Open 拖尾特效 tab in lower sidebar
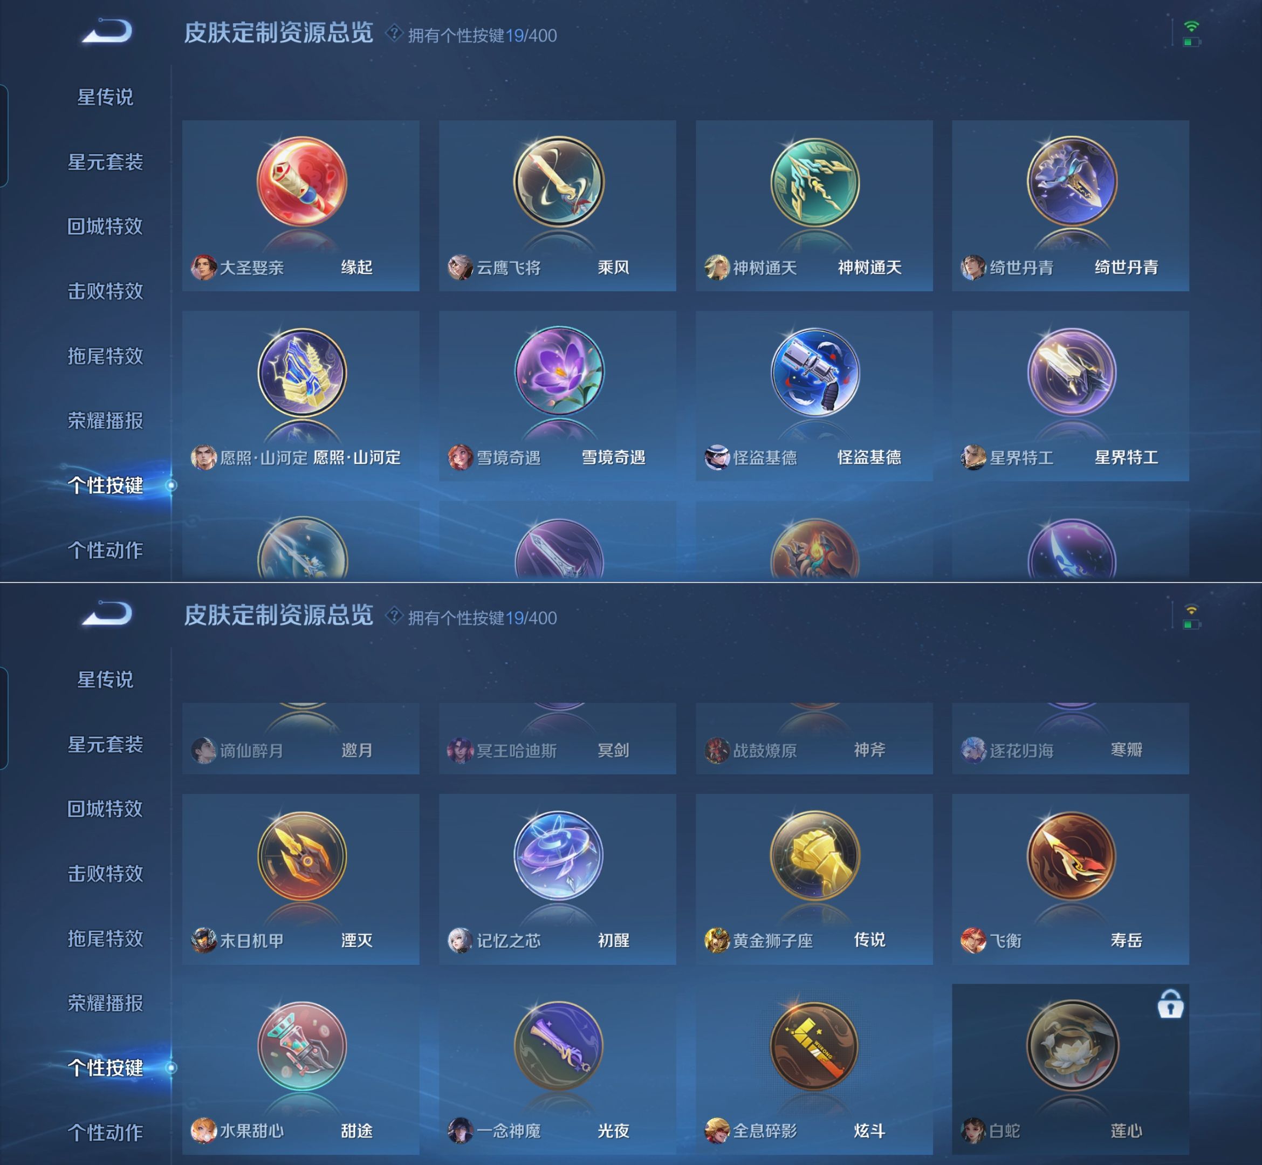 [x=105, y=938]
